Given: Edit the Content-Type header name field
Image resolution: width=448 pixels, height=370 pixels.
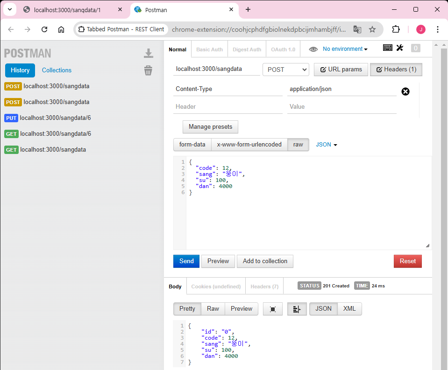Looking at the screenshot, I should 228,89.
